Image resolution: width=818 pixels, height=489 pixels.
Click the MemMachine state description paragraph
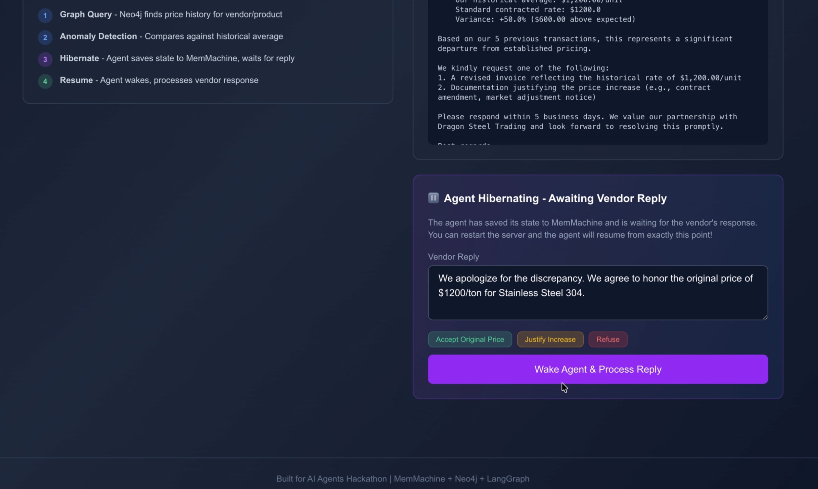[592, 229]
